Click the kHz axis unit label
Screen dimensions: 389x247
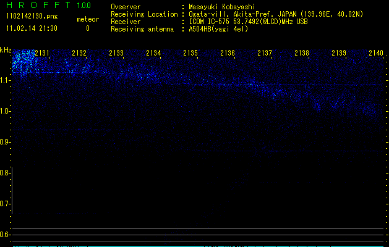pos(6,50)
